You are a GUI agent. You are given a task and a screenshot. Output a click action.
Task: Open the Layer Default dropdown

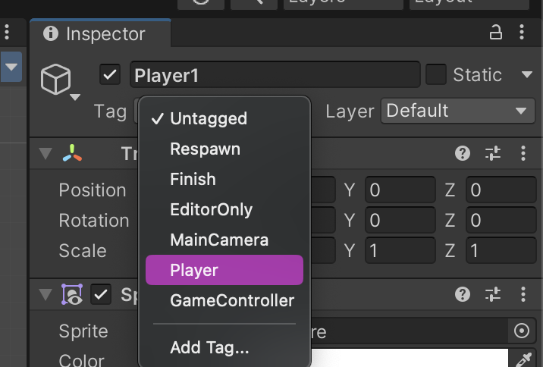pos(457,111)
